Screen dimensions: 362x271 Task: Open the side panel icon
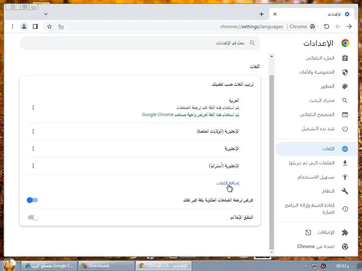35,26
